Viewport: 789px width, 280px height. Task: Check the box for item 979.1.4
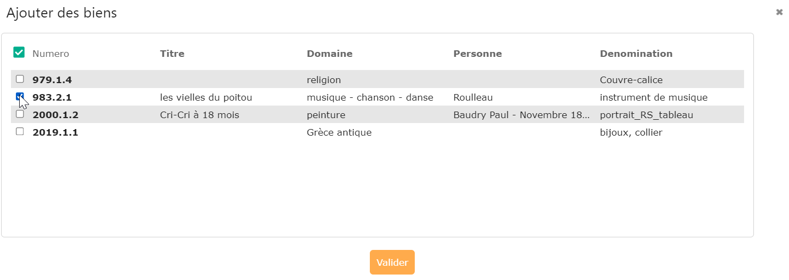point(20,79)
